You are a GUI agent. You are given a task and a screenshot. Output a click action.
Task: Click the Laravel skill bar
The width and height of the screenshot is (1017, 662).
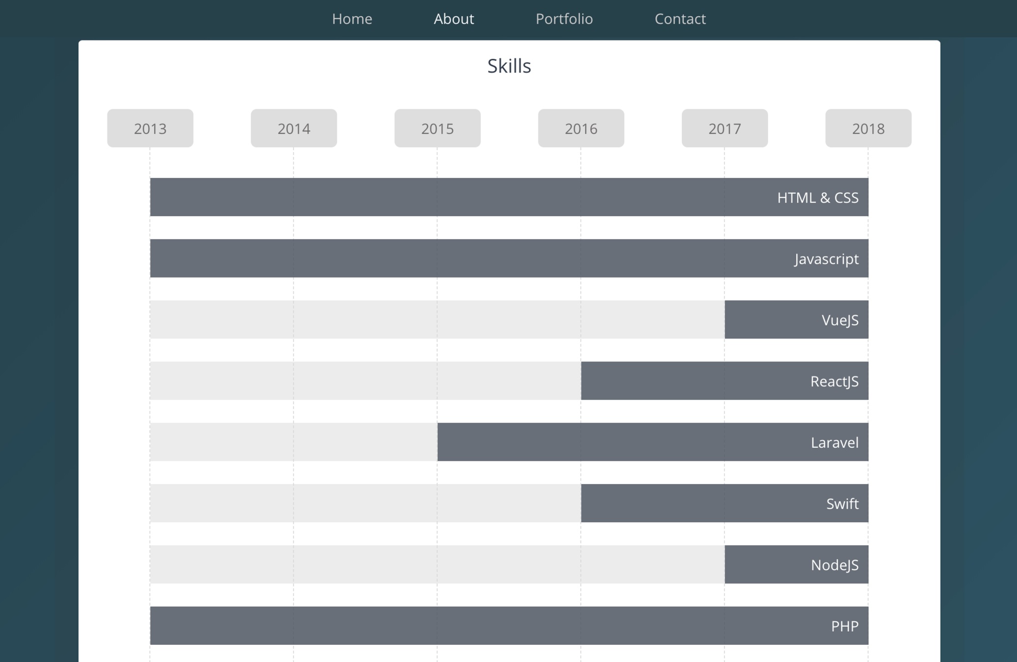(x=653, y=442)
